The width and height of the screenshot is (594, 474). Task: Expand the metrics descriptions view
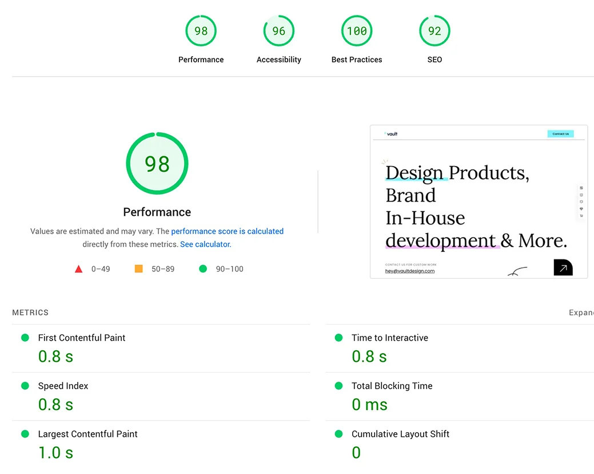click(x=580, y=313)
